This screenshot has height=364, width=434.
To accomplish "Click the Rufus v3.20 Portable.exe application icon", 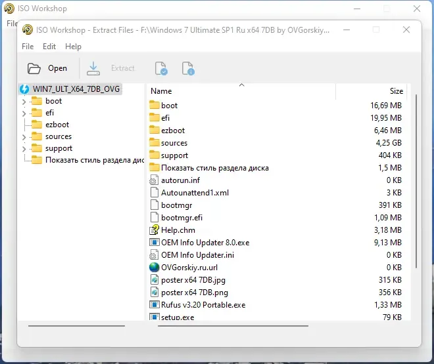I will [x=154, y=305].
